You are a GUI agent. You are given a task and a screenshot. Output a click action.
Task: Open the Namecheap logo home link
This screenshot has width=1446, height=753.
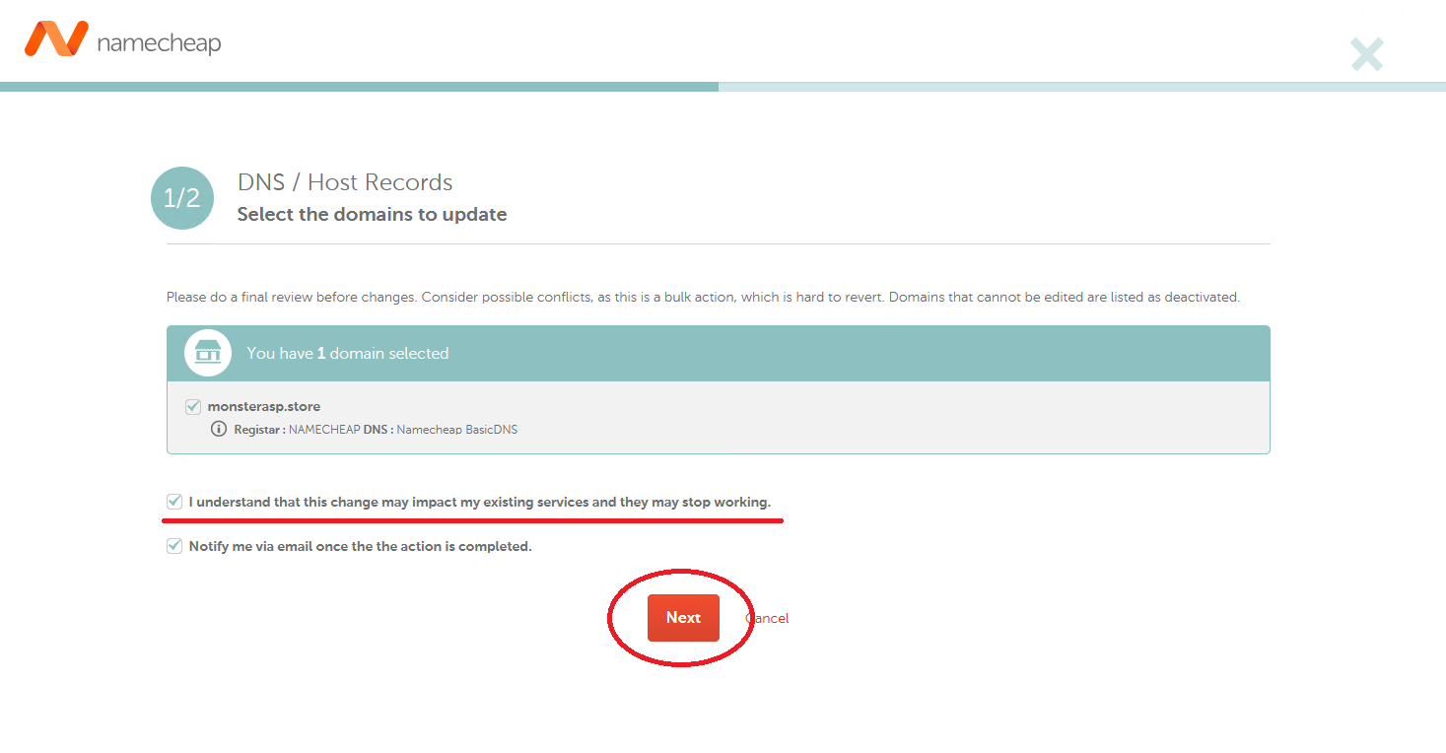click(122, 39)
